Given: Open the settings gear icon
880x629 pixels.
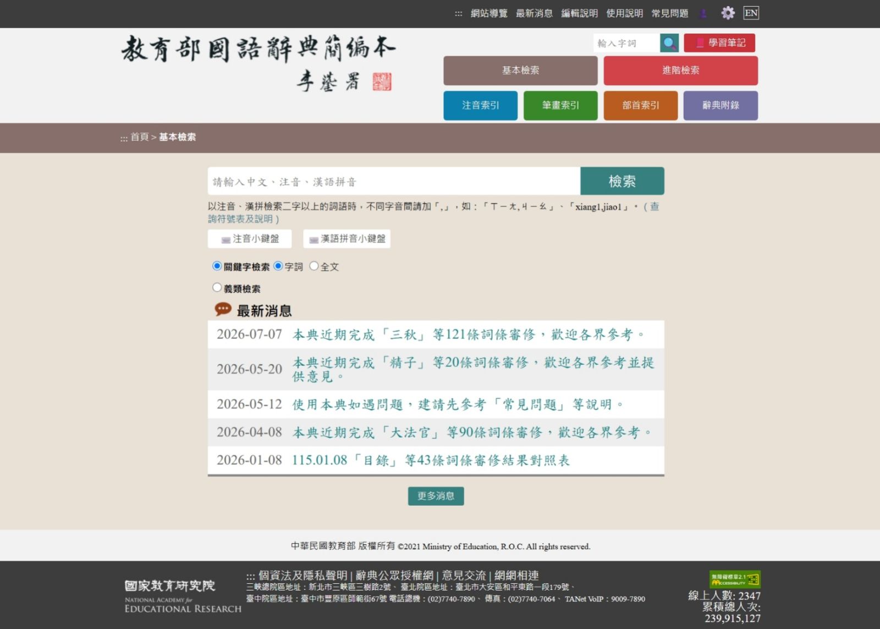Looking at the screenshot, I should [728, 13].
